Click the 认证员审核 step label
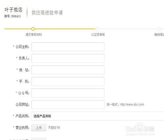164x140 pixels. click(98, 35)
